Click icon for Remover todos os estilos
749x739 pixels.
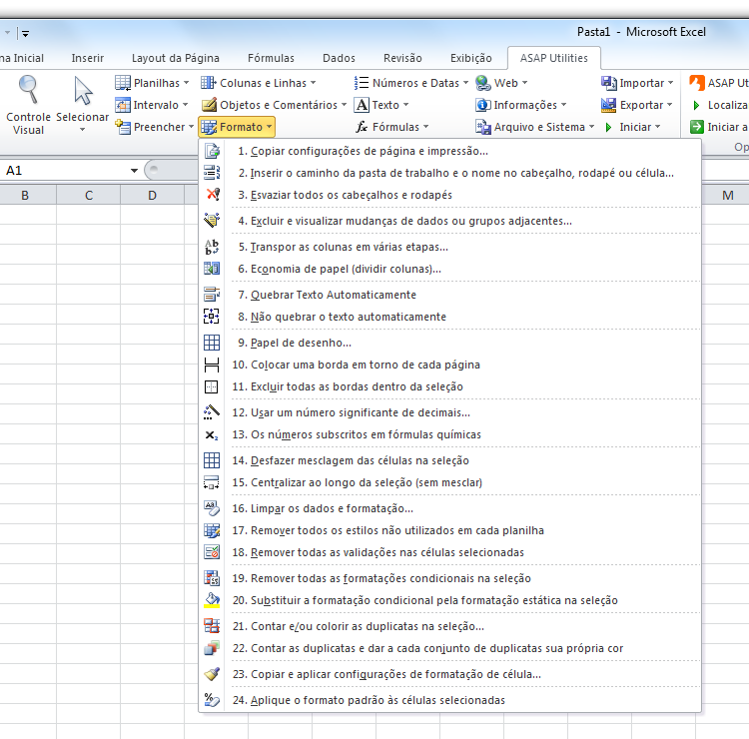coord(212,530)
